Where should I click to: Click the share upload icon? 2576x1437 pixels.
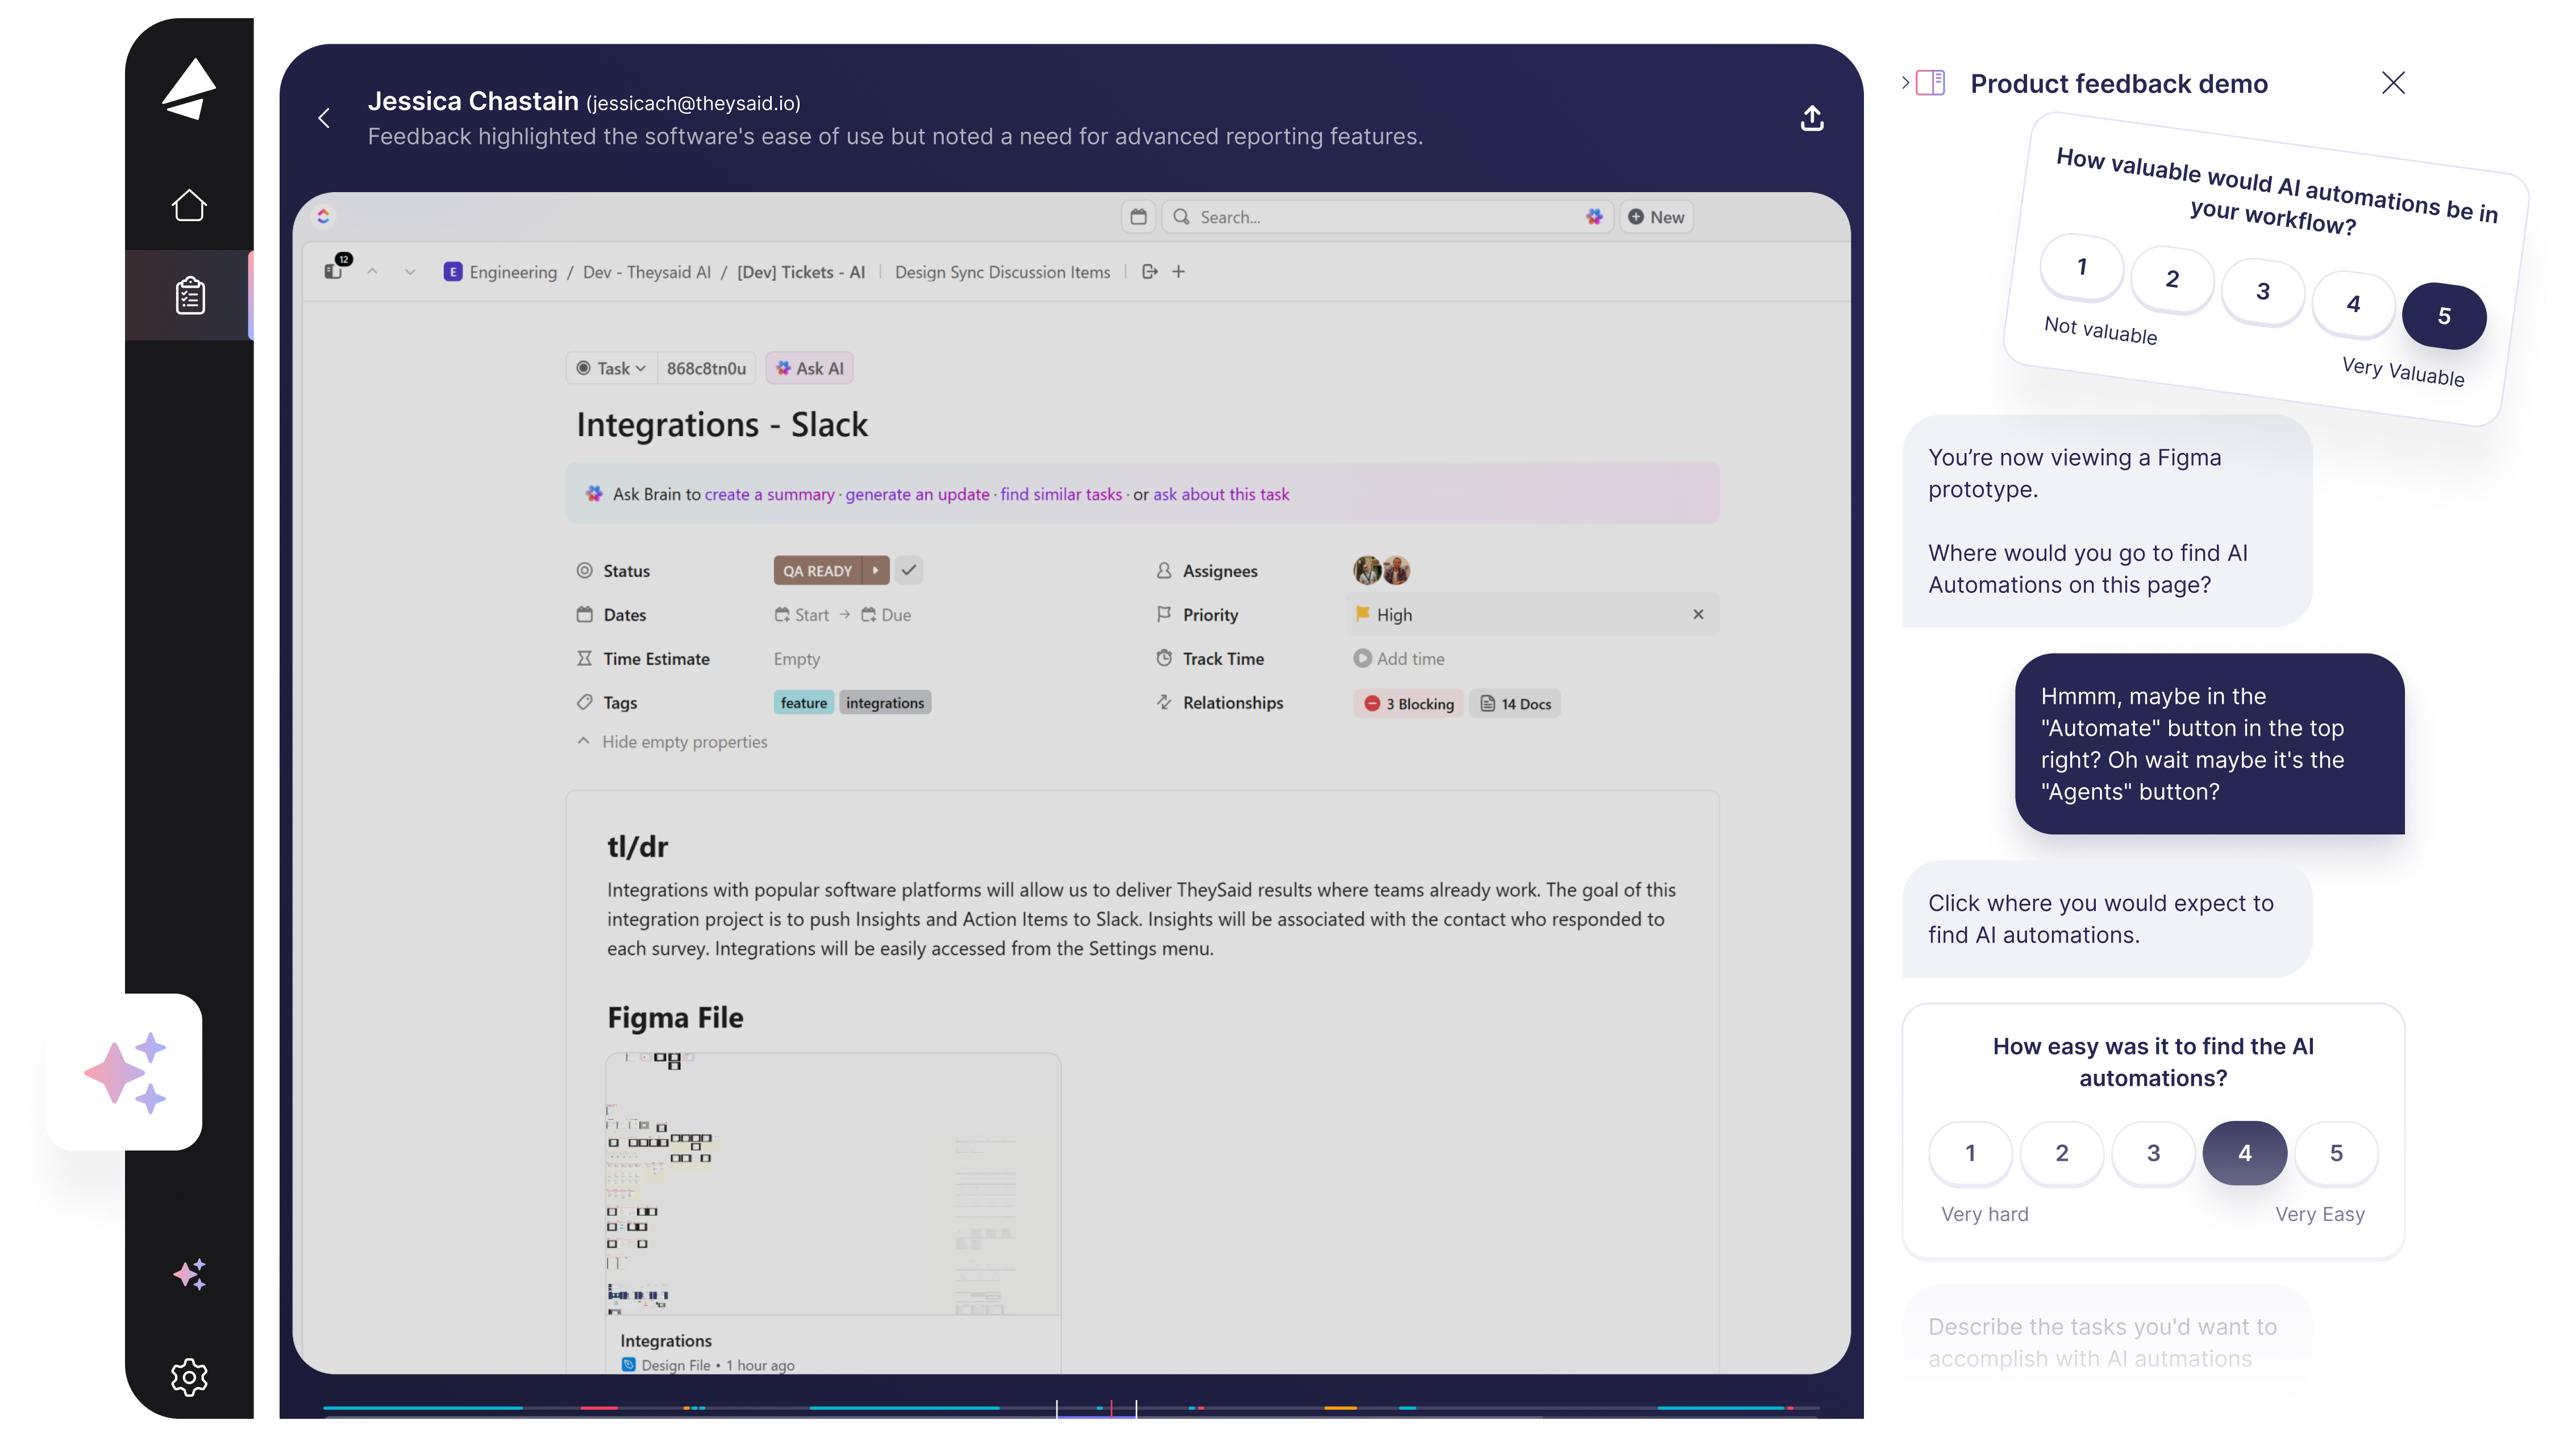(1812, 119)
